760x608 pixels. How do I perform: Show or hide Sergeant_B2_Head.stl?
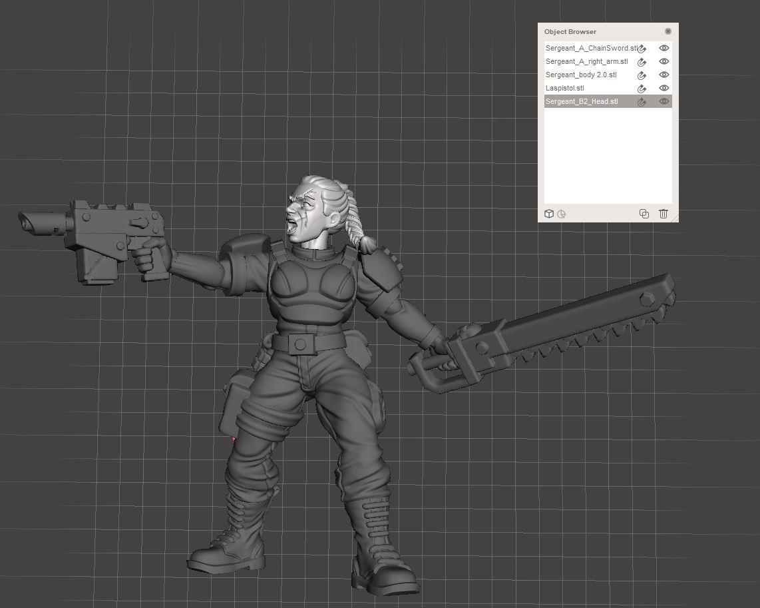point(664,101)
